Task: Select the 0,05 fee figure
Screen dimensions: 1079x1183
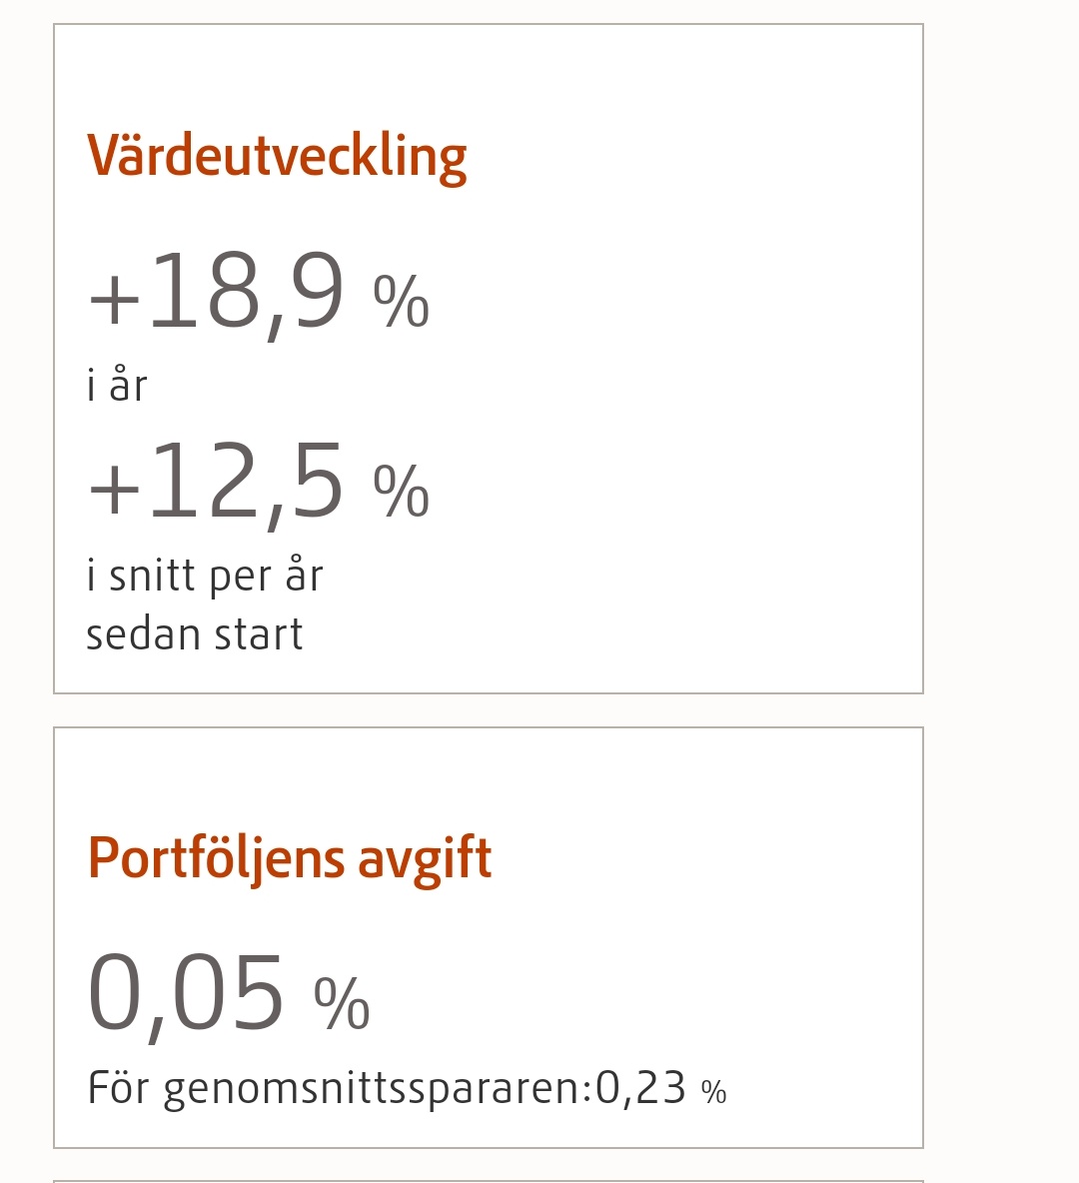Action: [186, 993]
